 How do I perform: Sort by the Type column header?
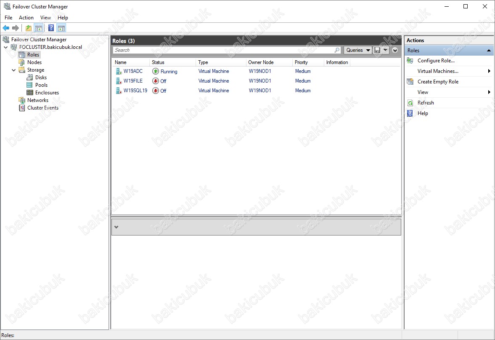point(221,62)
